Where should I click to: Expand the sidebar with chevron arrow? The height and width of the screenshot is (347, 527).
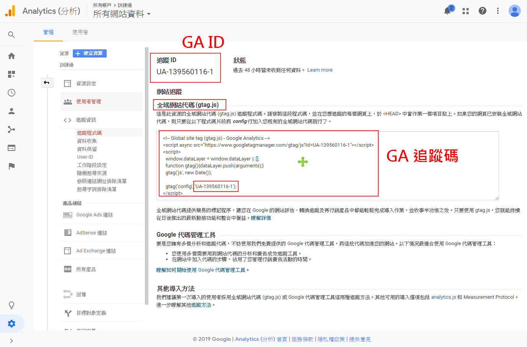click(12, 341)
